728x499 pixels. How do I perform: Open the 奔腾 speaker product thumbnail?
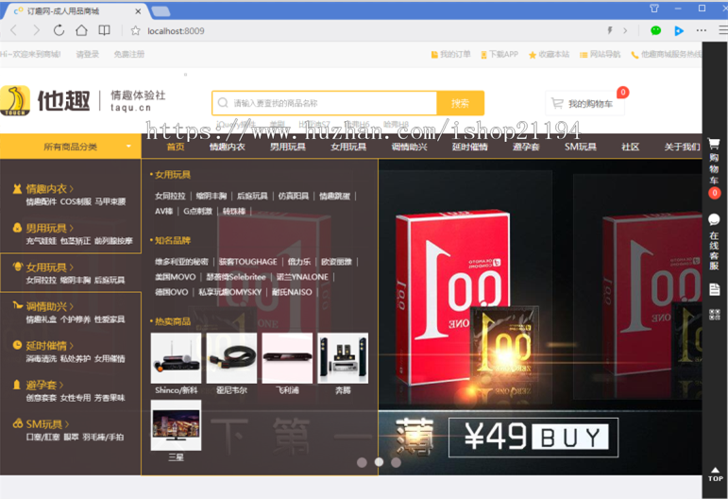pyautogui.click(x=343, y=358)
